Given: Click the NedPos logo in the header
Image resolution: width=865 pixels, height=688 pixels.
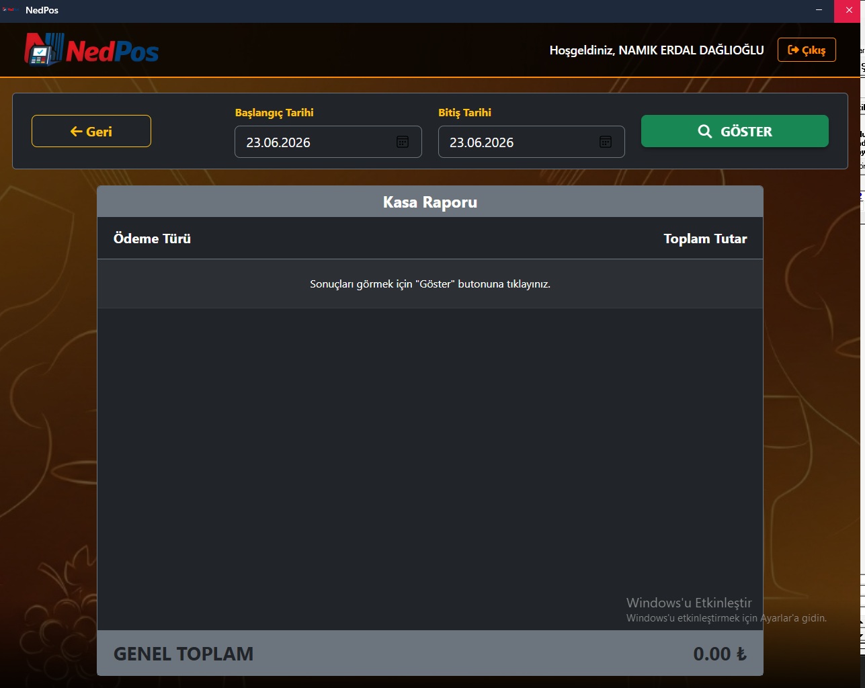Looking at the screenshot, I should click(x=91, y=50).
